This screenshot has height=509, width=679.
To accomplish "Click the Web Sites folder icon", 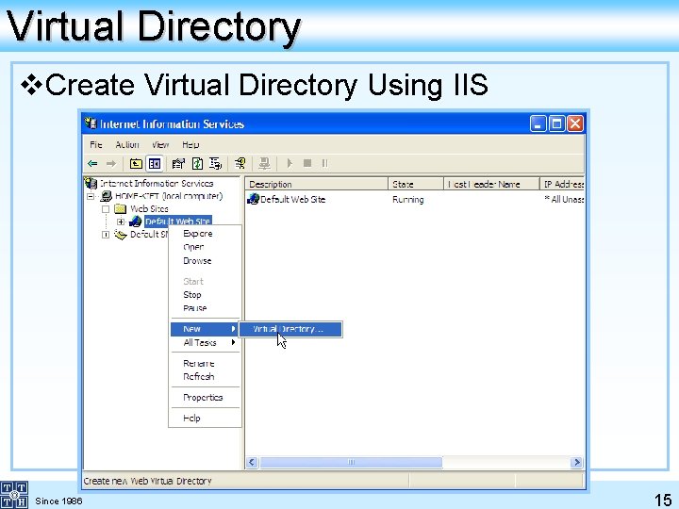I will tap(120, 209).
